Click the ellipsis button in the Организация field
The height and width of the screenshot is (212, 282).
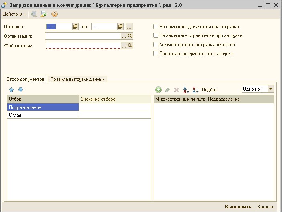[124, 36]
